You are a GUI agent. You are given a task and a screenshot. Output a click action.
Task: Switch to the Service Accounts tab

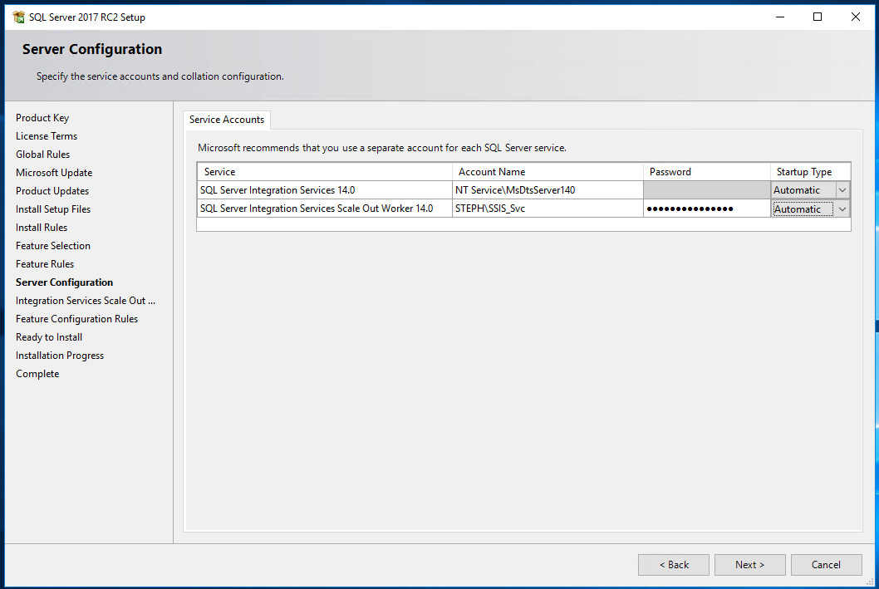[226, 120]
